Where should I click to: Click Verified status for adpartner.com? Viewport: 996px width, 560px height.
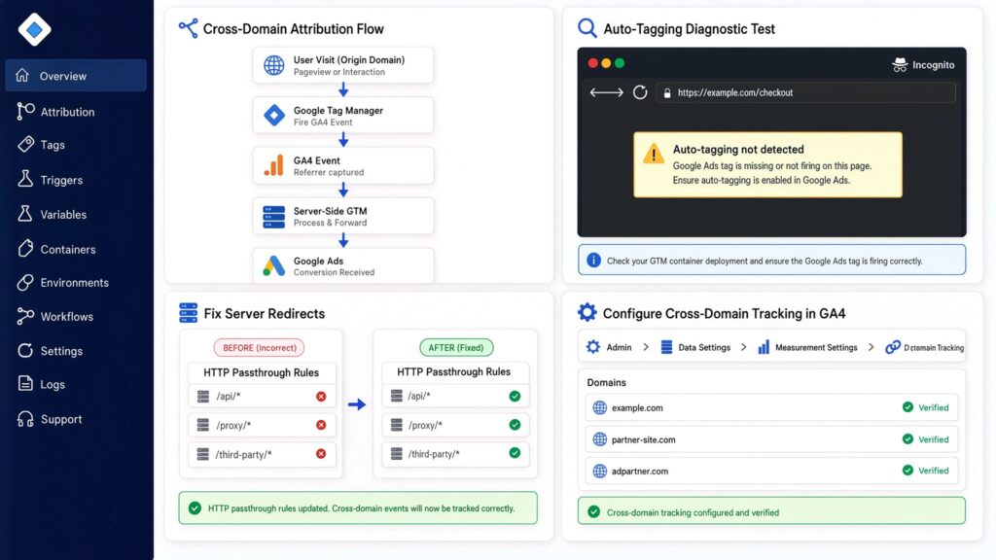[926, 471]
